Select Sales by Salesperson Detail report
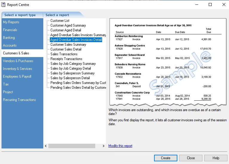This screenshot has width=229, height=164. point(70,78)
